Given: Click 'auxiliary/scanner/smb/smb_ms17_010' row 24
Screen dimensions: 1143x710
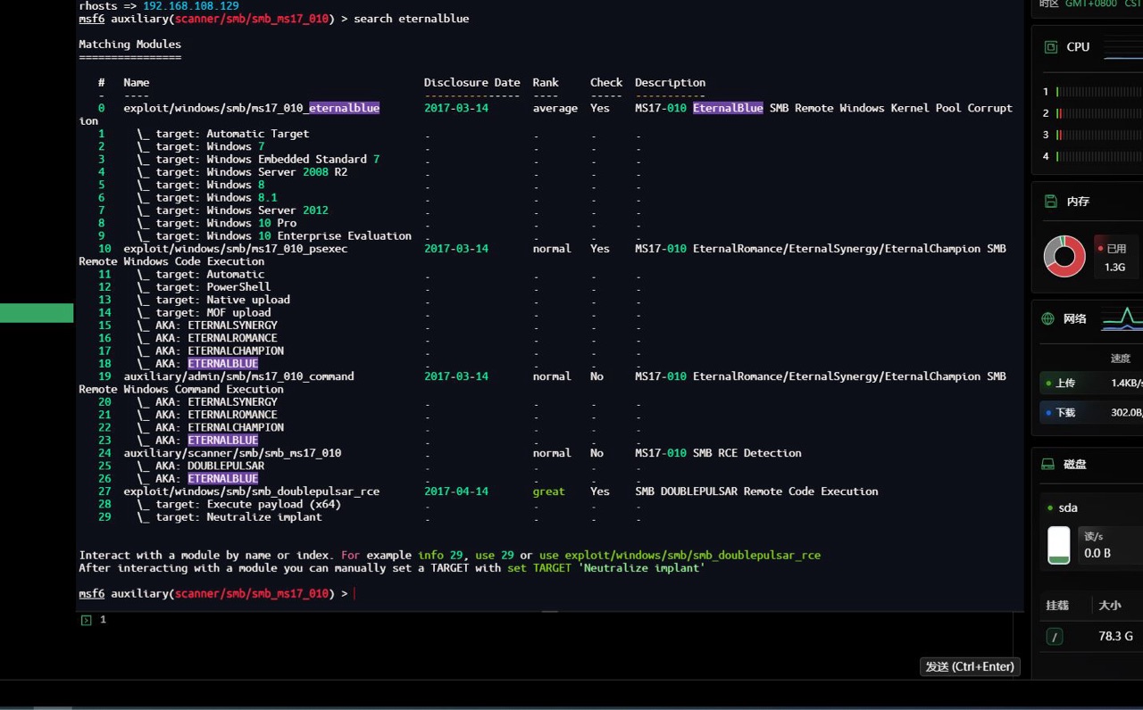Looking at the screenshot, I should pyautogui.click(x=232, y=453).
